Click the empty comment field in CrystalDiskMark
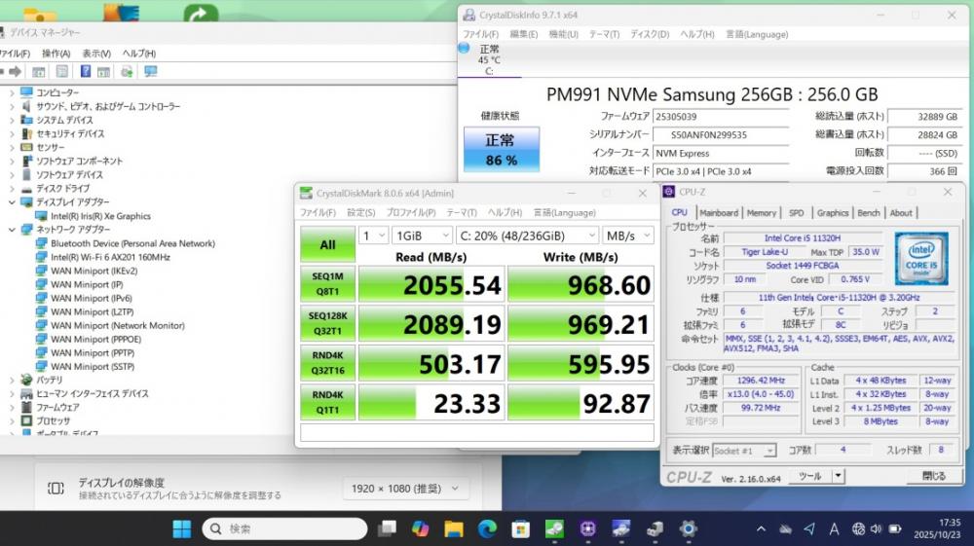The height and width of the screenshot is (546, 974). tap(476, 432)
